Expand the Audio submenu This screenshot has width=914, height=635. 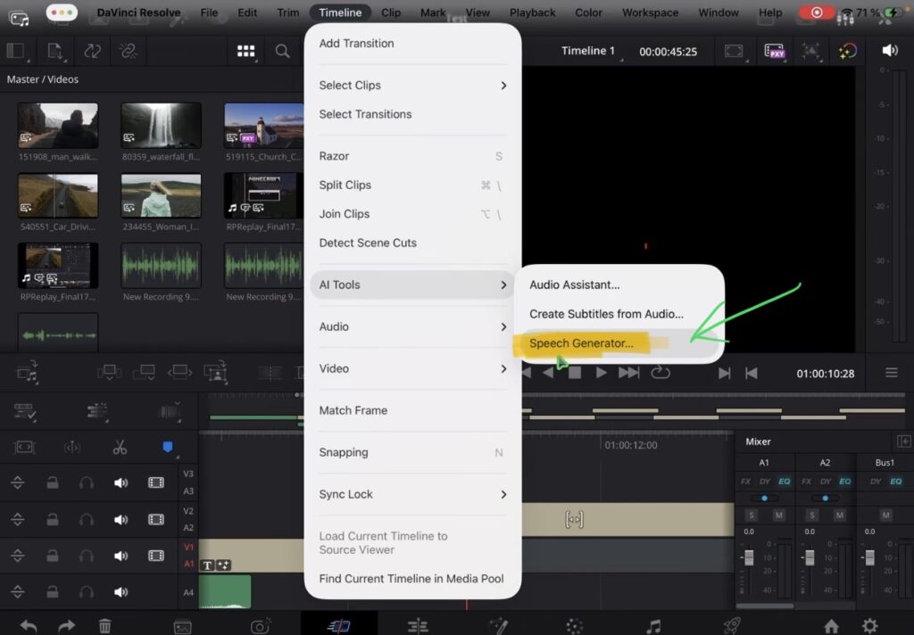click(412, 326)
